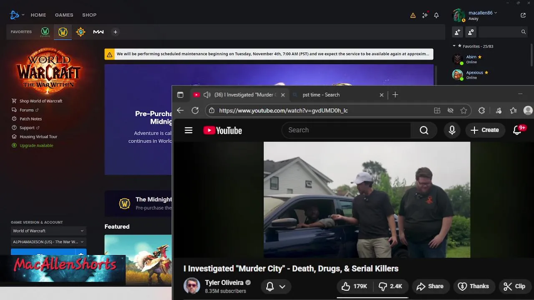Open Edge browser profile avatar
Image resolution: width=534 pixels, height=300 pixels.
click(528, 110)
